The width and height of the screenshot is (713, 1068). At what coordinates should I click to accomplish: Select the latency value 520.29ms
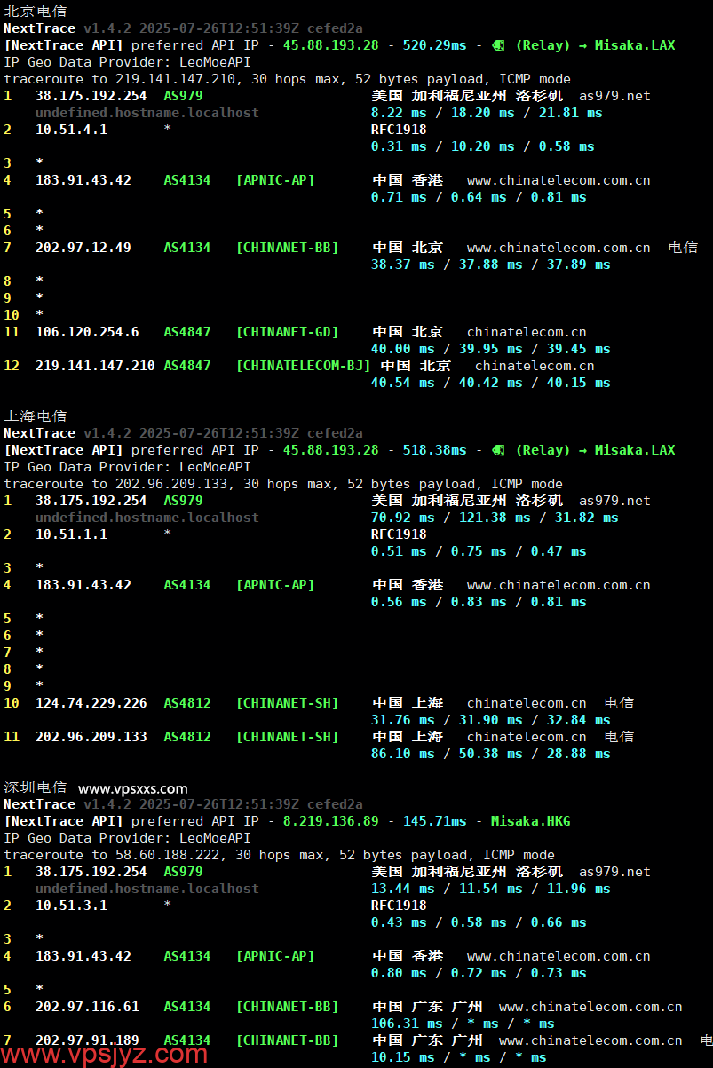(434, 45)
